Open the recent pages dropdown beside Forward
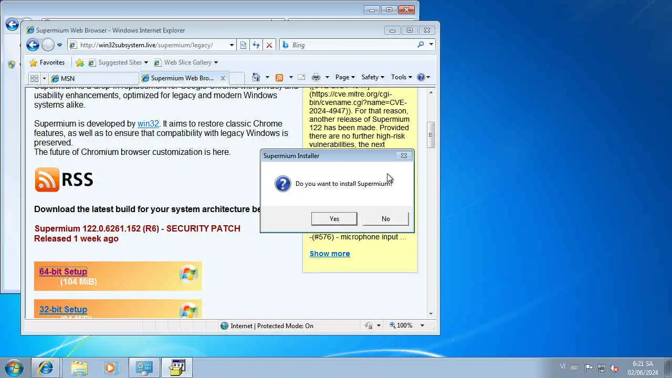Viewport: 672px width, 378px height. (59, 45)
